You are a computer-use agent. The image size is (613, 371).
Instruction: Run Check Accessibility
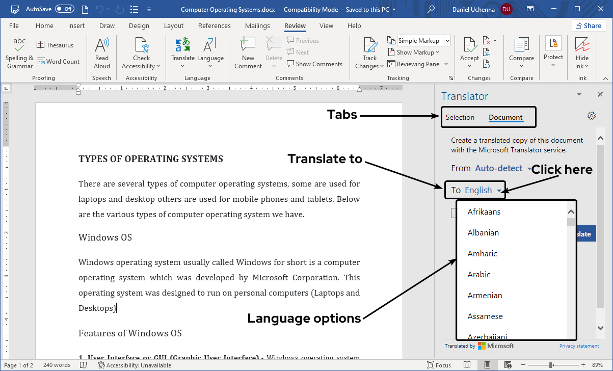point(141,51)
